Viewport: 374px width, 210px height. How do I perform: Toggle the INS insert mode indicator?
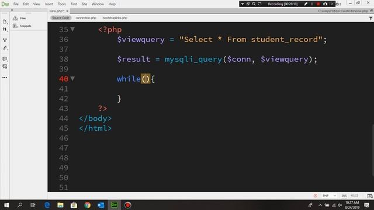click(344, 196)
